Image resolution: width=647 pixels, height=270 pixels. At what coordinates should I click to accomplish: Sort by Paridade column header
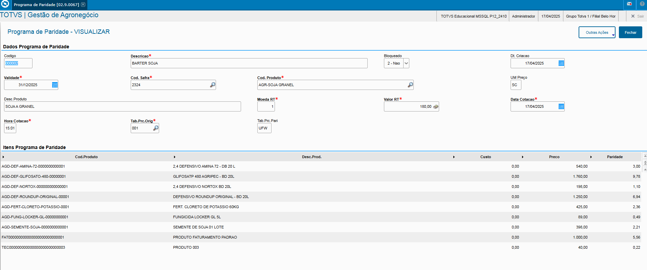coord(615,157)
